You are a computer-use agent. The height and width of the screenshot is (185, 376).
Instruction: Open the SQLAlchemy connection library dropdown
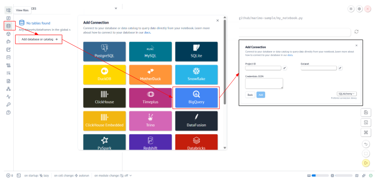[347, 94]
